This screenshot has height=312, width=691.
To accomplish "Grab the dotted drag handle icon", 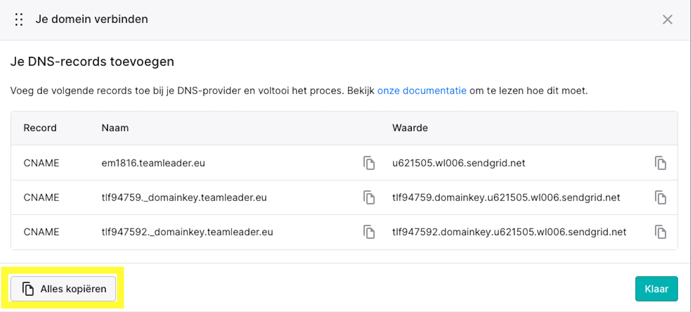I will [19, 19].
